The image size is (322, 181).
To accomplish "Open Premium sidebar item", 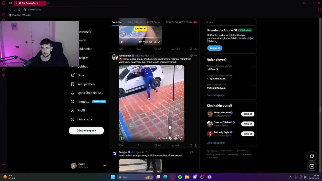I will click(x=88, y=102).
